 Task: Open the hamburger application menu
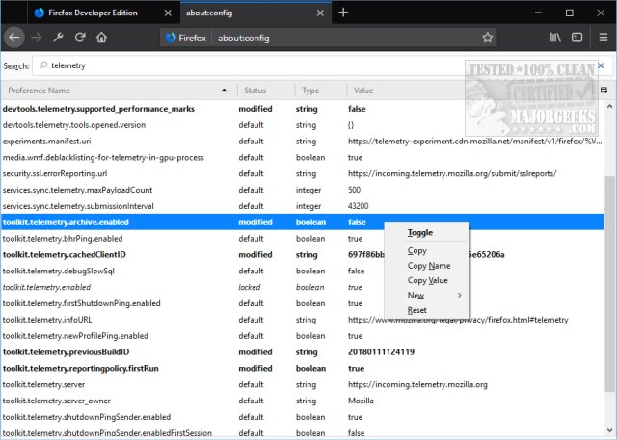pyautogui.click(x=604, y=38)
